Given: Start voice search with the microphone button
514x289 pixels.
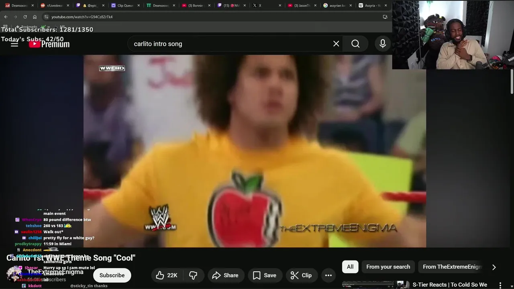Looking at the screenshot, I should [x=383, y=44].
